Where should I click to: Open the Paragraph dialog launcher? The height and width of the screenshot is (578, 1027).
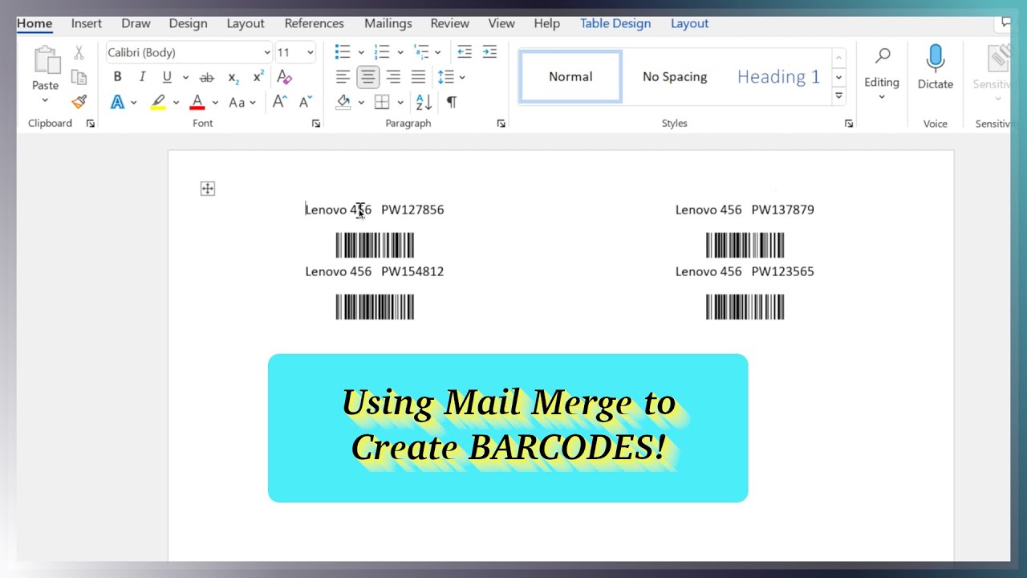[x=501, y=124]
